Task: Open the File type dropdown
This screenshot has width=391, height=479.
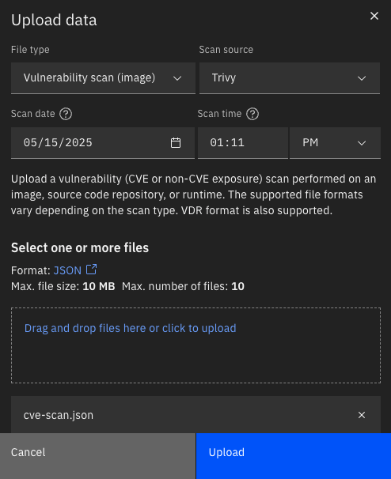Action: (103, 78)
